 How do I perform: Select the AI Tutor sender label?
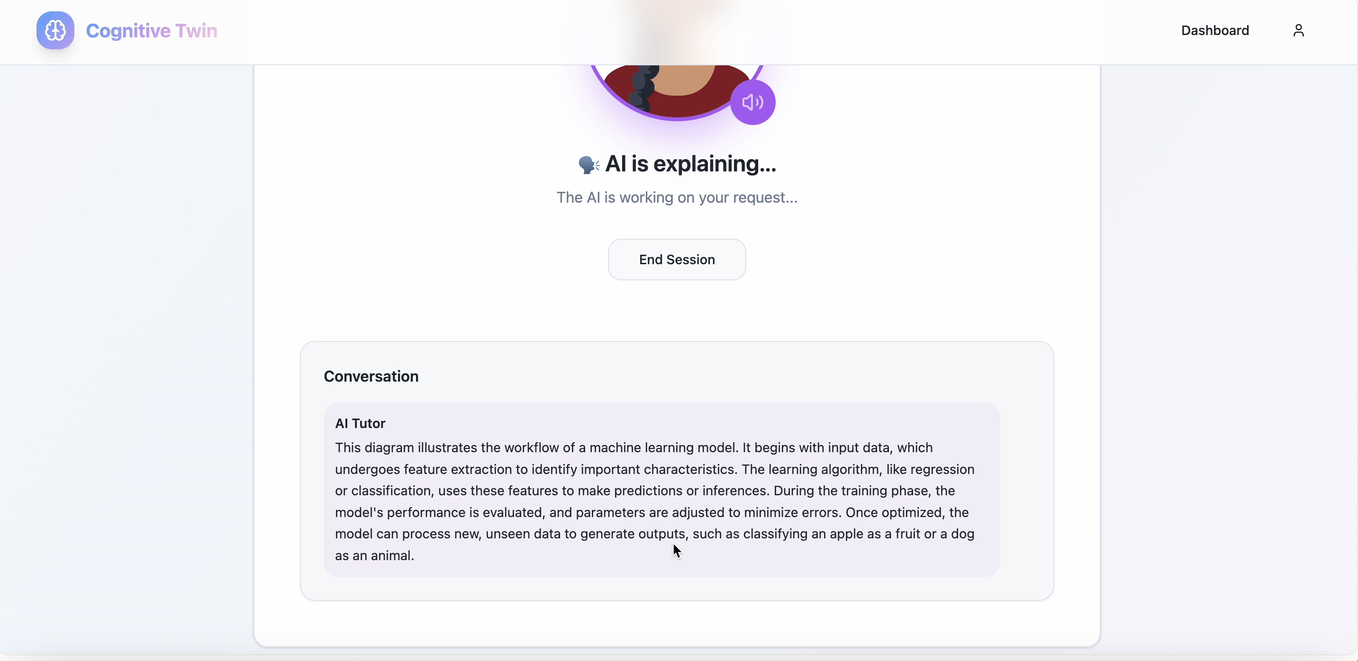click(360, 423)
